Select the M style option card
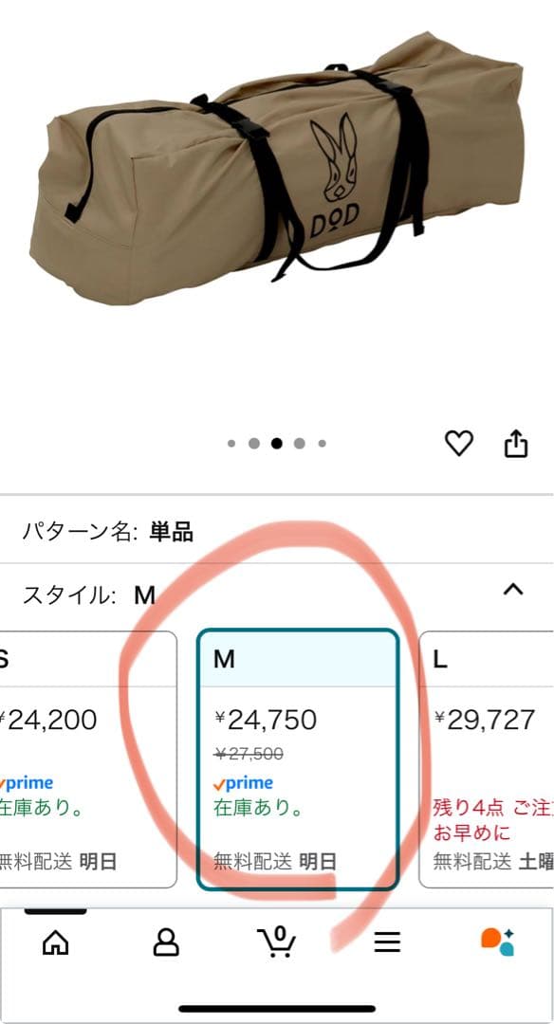The height and width of the screenshot is (1024, 554). click(x=297, y=759)
